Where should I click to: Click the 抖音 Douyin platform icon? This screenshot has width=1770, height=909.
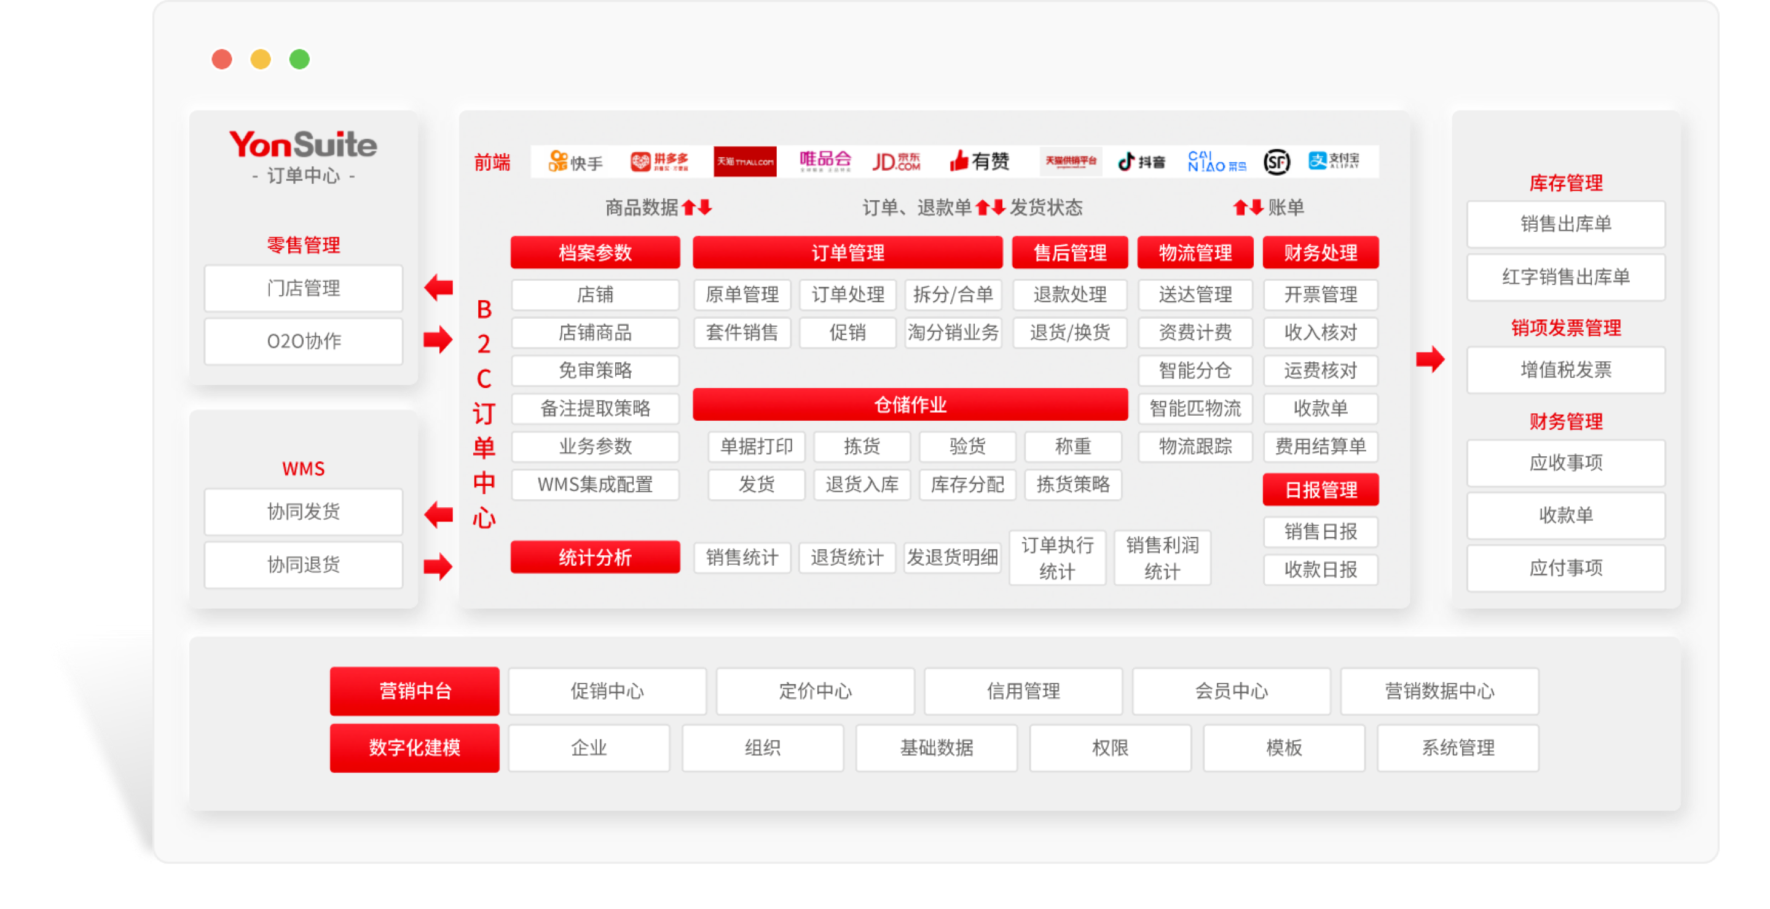pos(1143,161)
